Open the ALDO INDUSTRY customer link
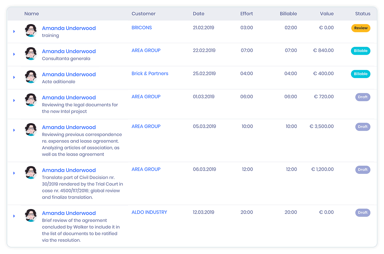The image size is (384, 254). point(149,212)
